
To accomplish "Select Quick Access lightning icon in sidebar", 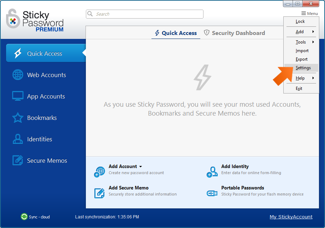I will [x=17, y=52].
